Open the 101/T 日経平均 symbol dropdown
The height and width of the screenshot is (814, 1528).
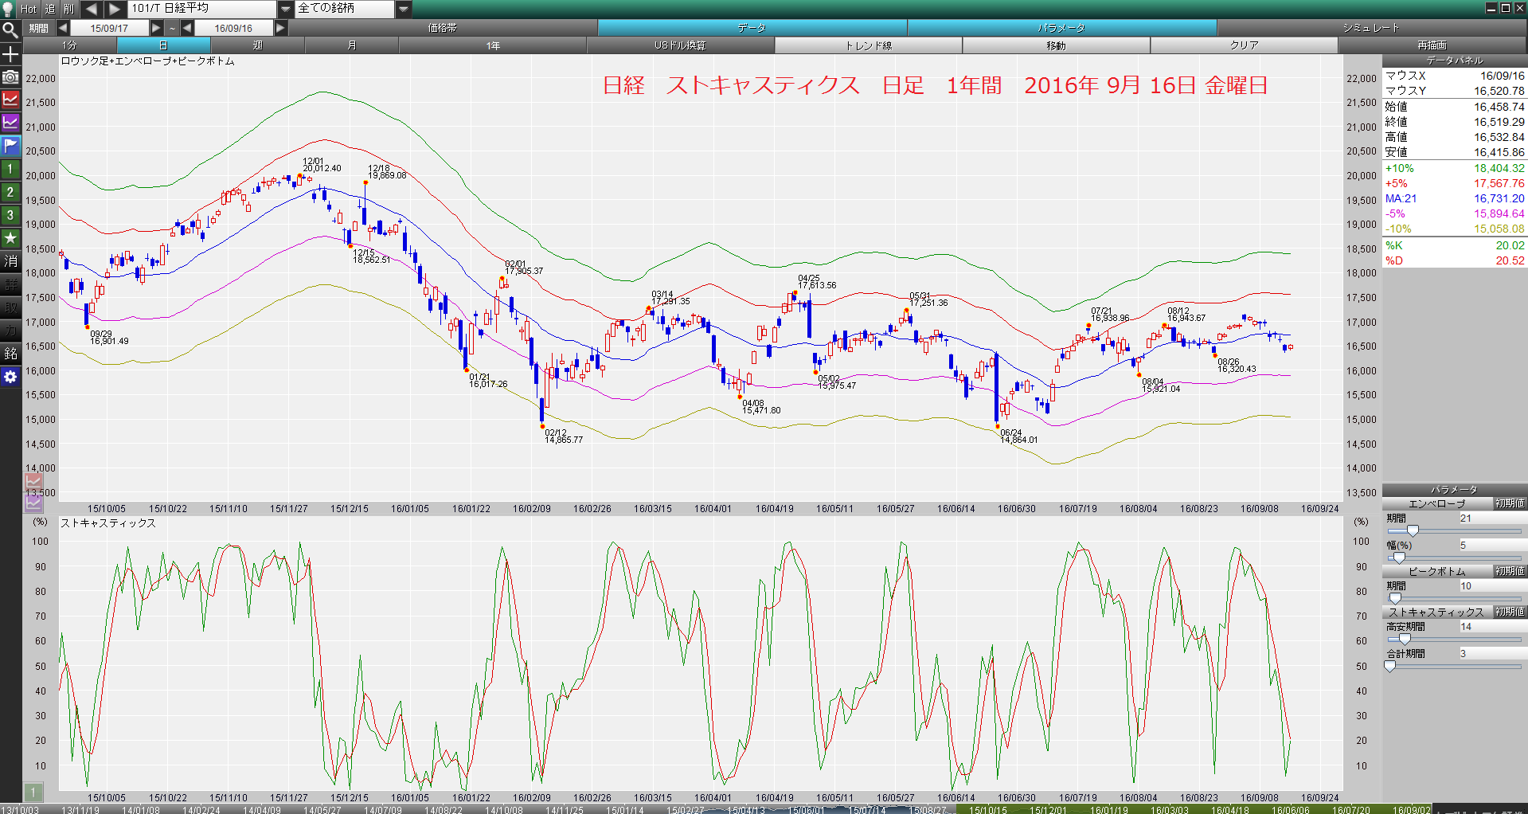pos(285,9)
